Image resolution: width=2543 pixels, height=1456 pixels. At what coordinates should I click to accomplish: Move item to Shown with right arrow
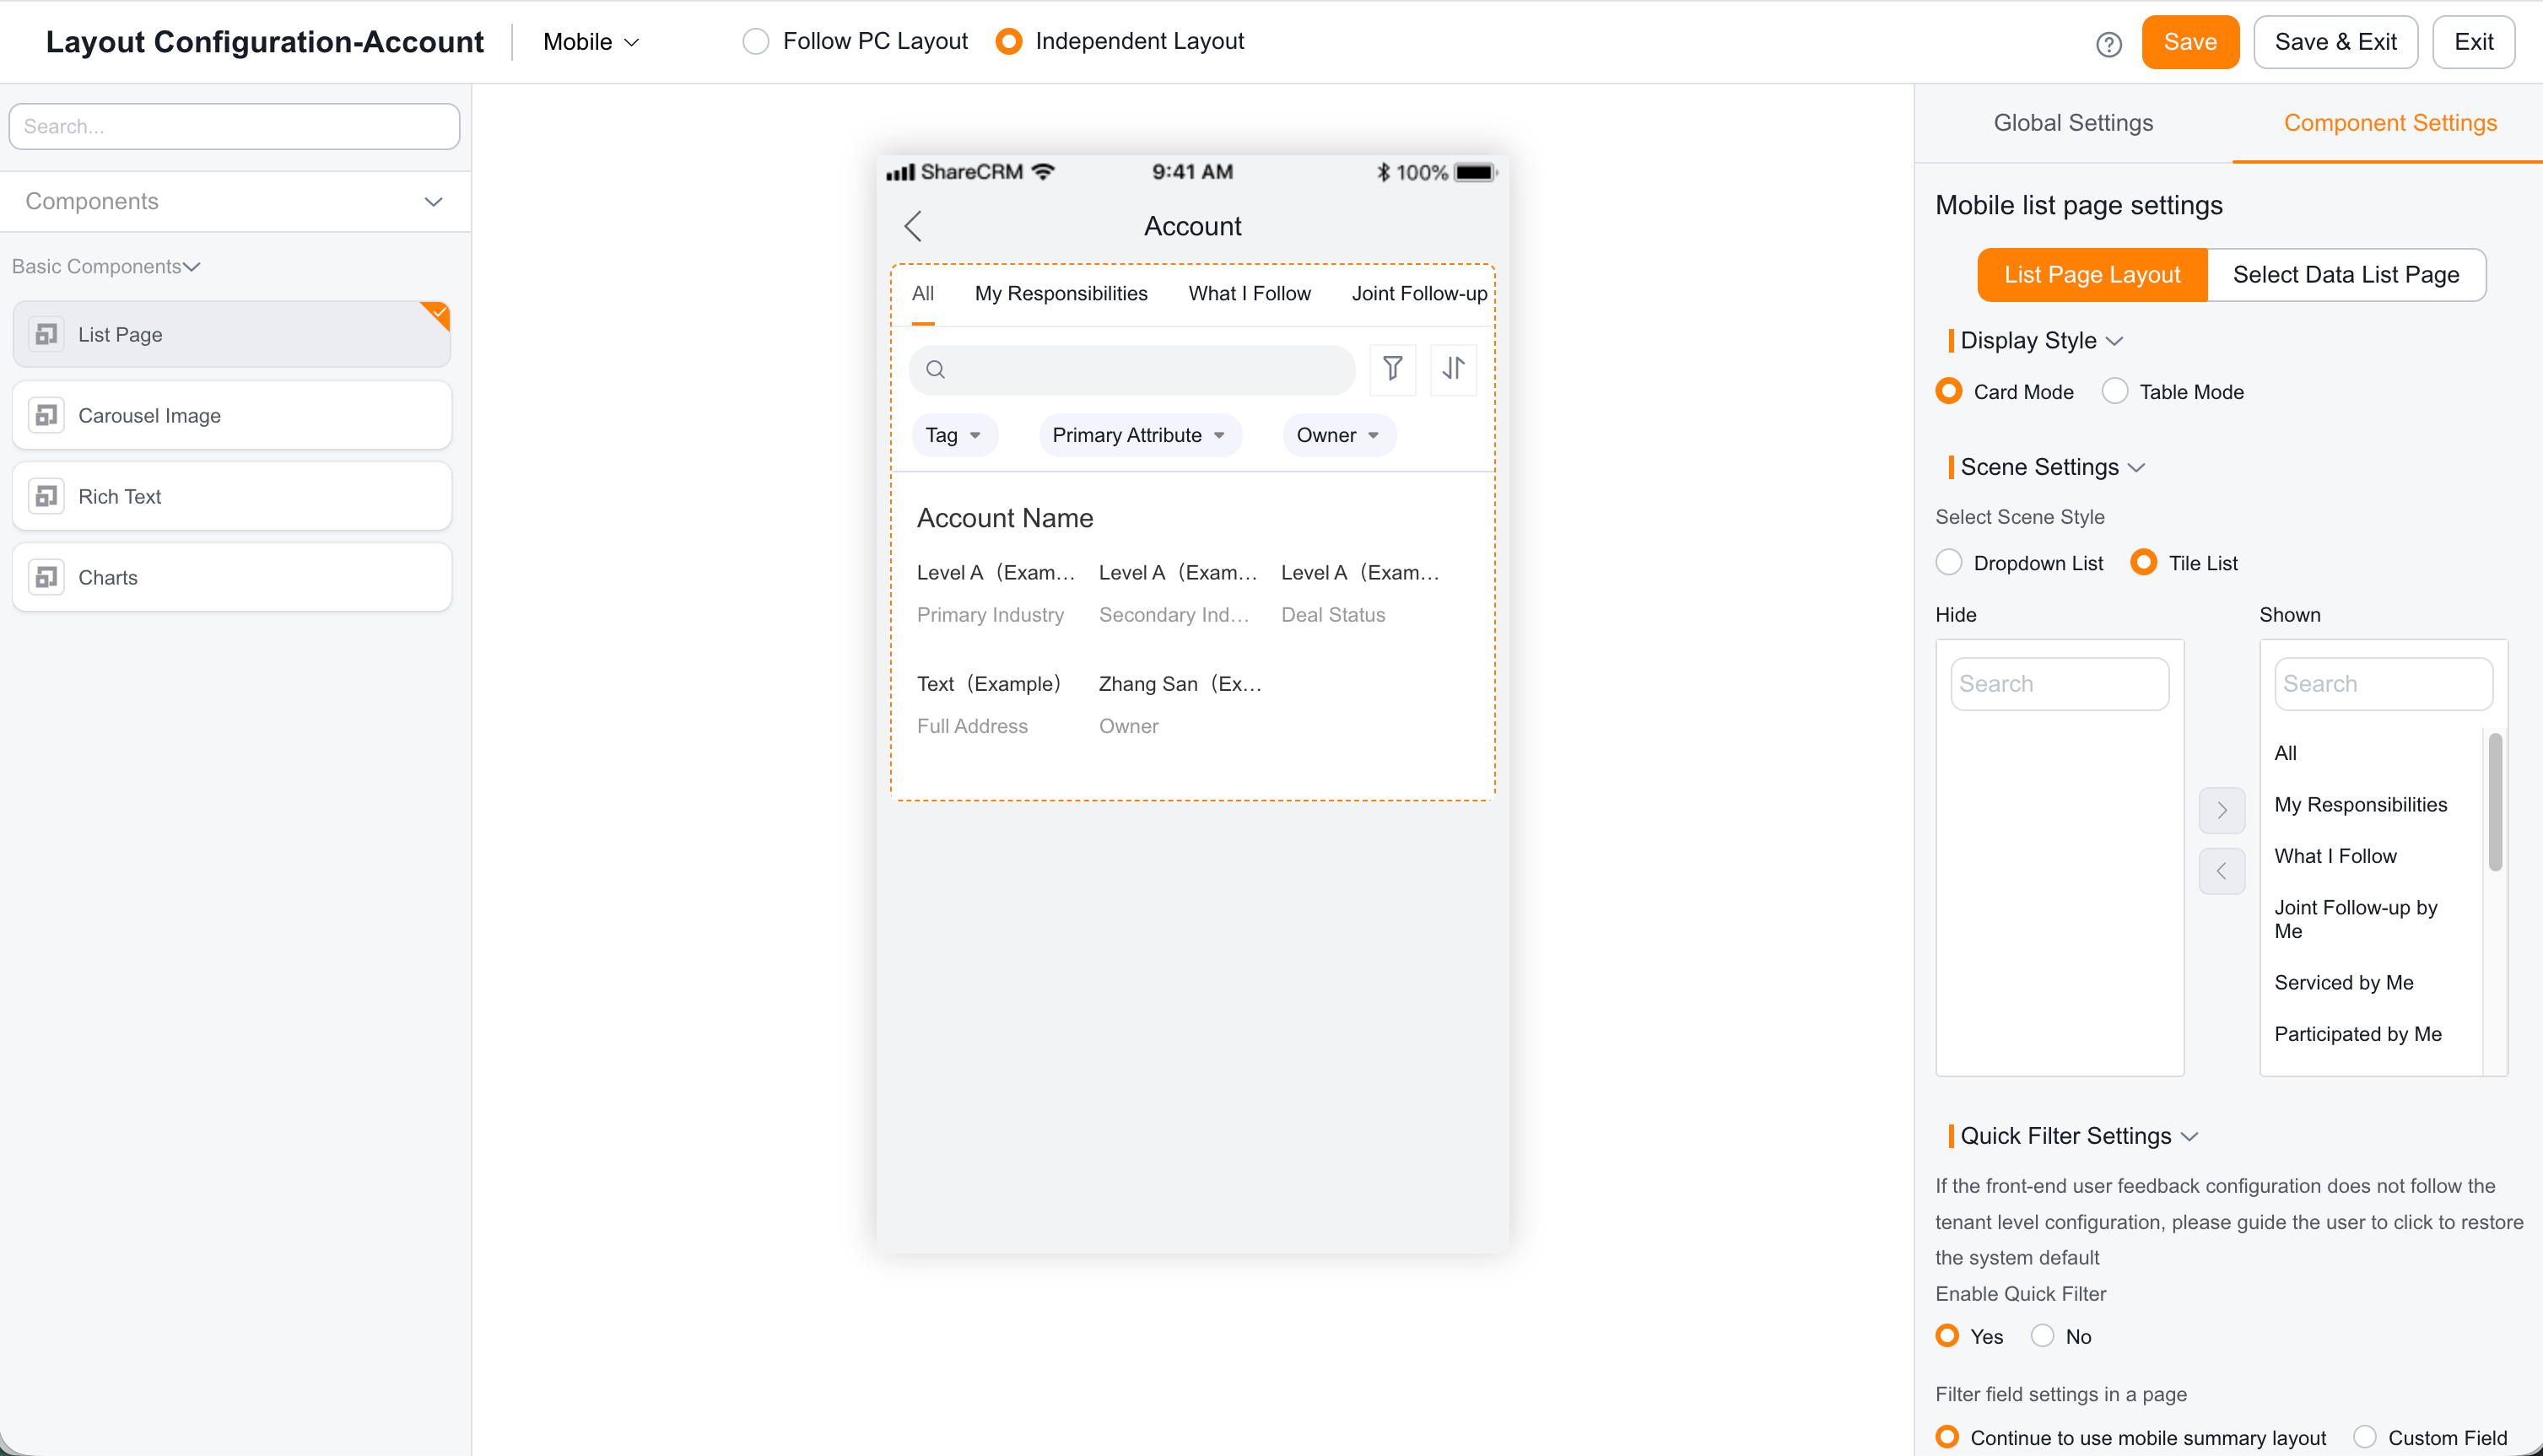coord(2221,810)
